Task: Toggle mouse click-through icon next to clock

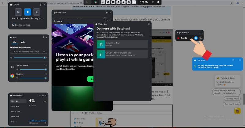Action: tap(153, 2)
